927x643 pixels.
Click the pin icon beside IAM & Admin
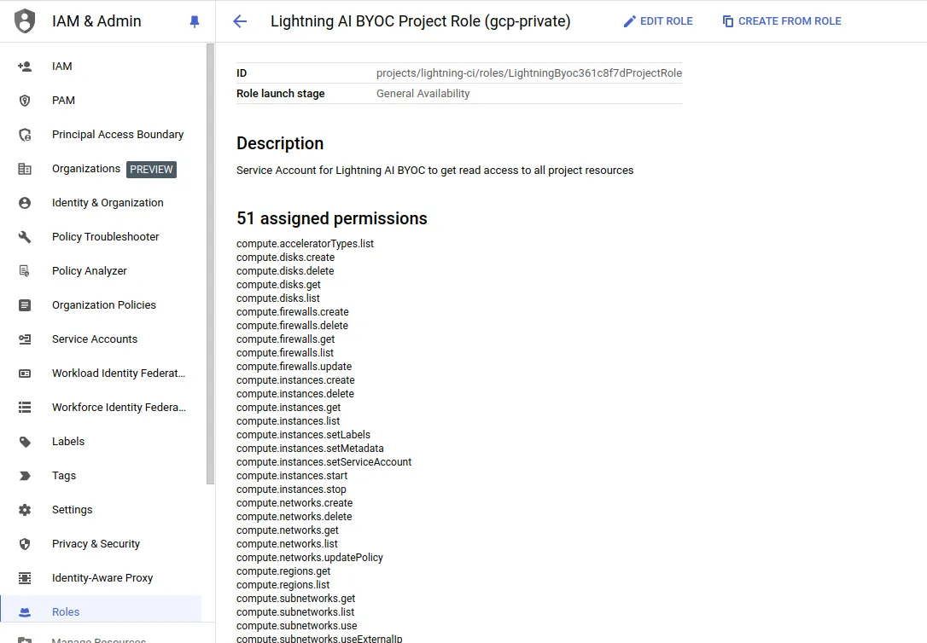pos(195,22)
